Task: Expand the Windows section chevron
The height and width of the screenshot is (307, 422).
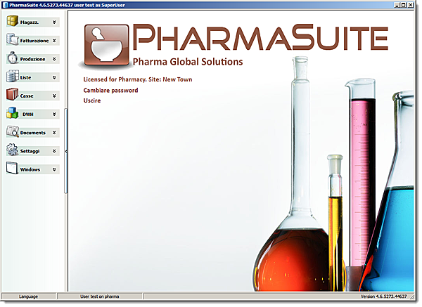Action: pos(54,169)
